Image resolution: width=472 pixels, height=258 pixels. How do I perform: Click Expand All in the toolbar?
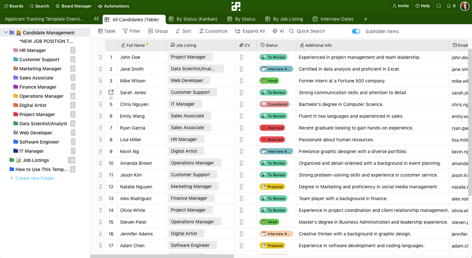[x=250, y=31]
